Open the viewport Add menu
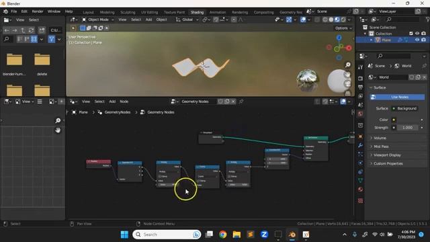Viewport: 430px width, 242px height. coord(148,19)
